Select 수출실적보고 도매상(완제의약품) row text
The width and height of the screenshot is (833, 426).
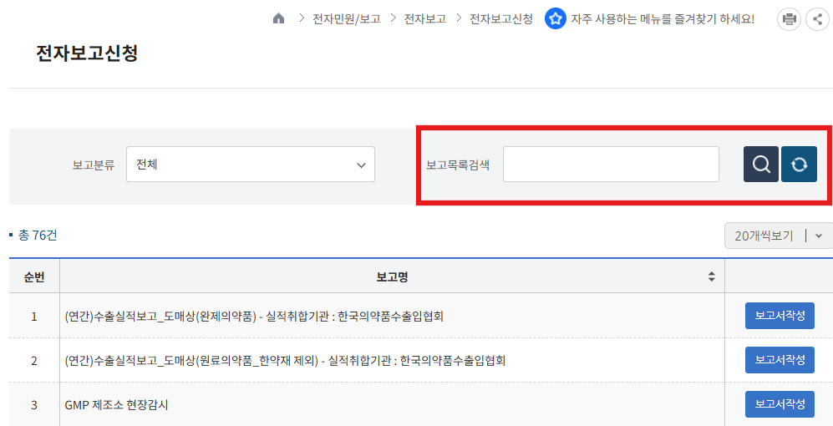[254, 317]
